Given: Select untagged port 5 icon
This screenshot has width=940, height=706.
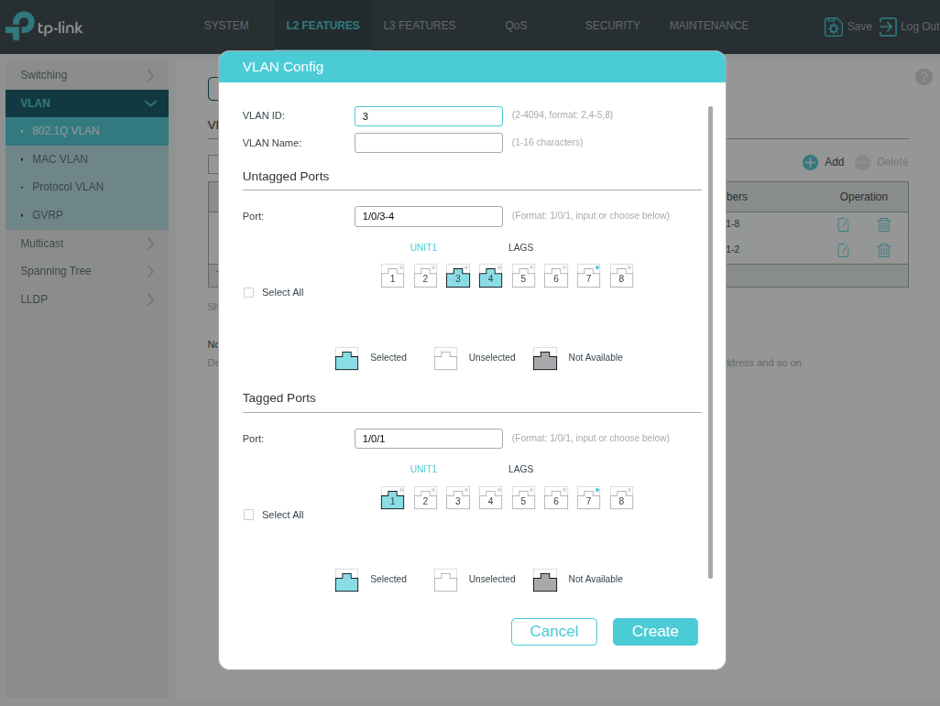Looking at the screenshot, I should 523,277.
